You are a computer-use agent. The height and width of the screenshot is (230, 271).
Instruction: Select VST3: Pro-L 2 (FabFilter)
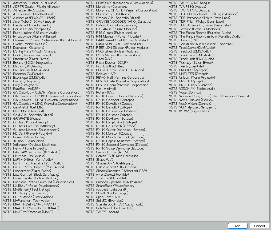[105, 66]
